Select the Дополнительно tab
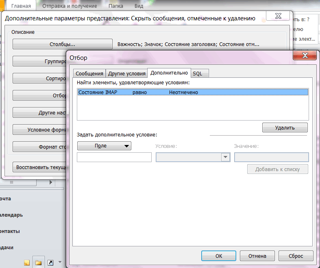The height and width of the screenshot is (268, 320). coord(169,73)
